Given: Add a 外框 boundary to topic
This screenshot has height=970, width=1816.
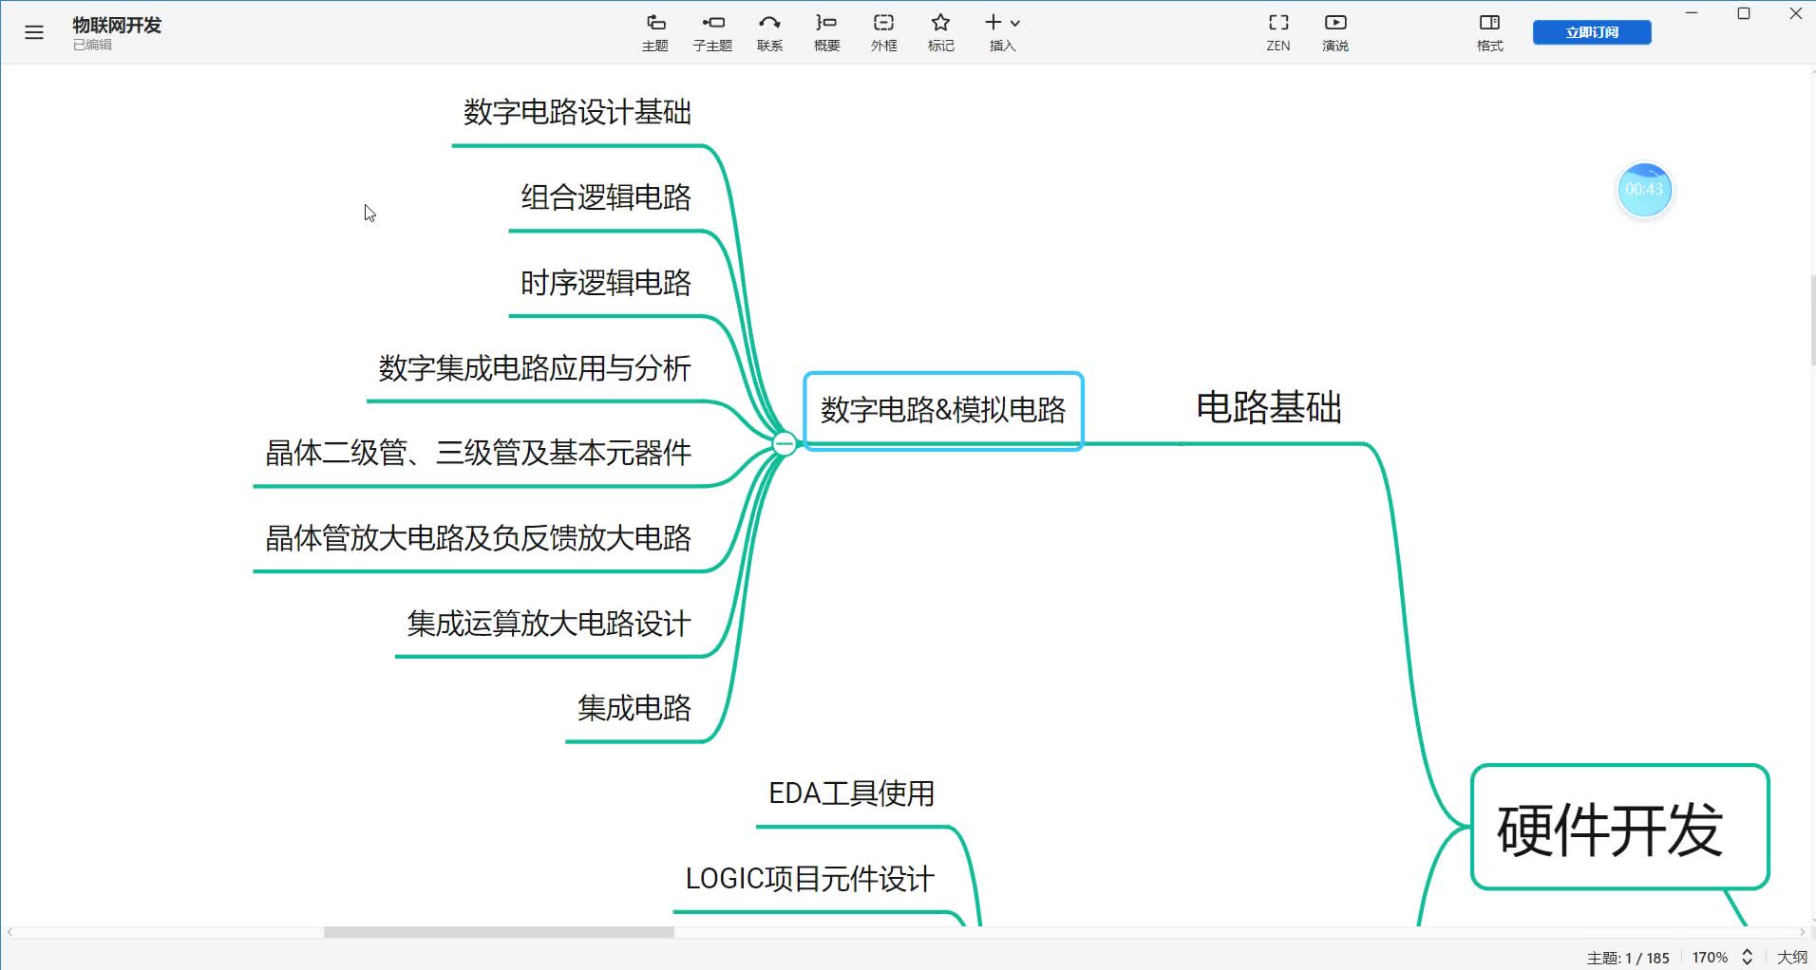Looking at the screenshot, I should click(x=883, y=31).
